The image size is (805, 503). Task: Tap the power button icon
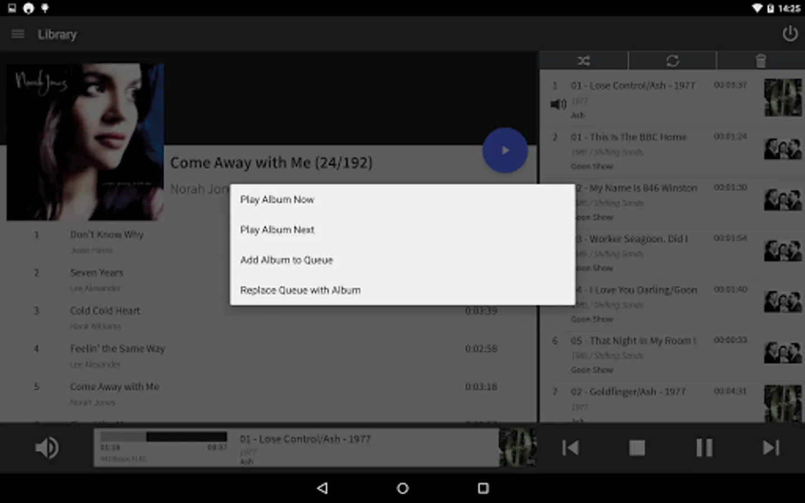pyautogui.click(x=789, y=34)
